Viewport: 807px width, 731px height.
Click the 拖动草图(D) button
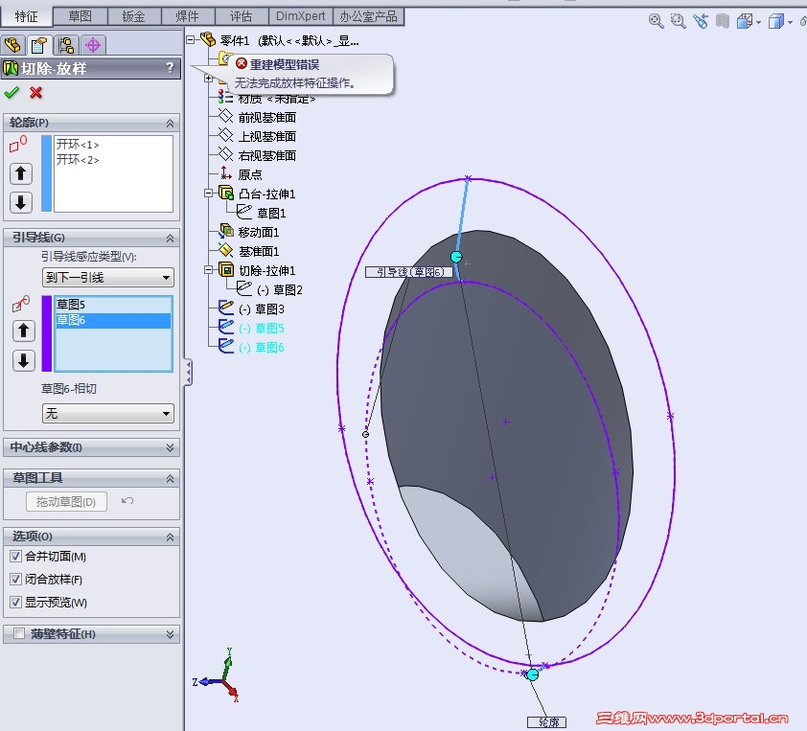tap(66, 501)
